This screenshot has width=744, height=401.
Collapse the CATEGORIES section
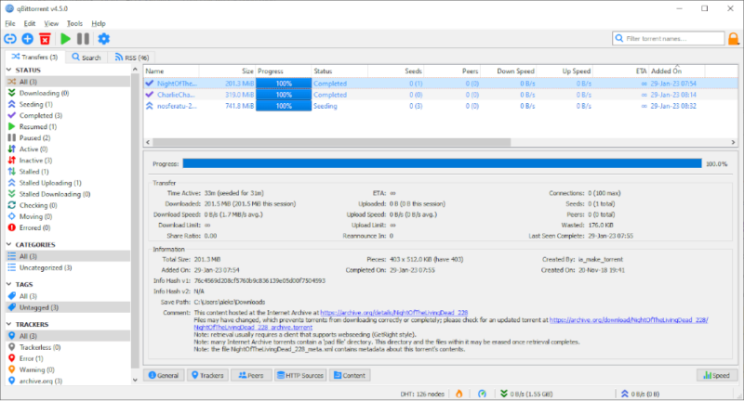(x=9, y=245)
